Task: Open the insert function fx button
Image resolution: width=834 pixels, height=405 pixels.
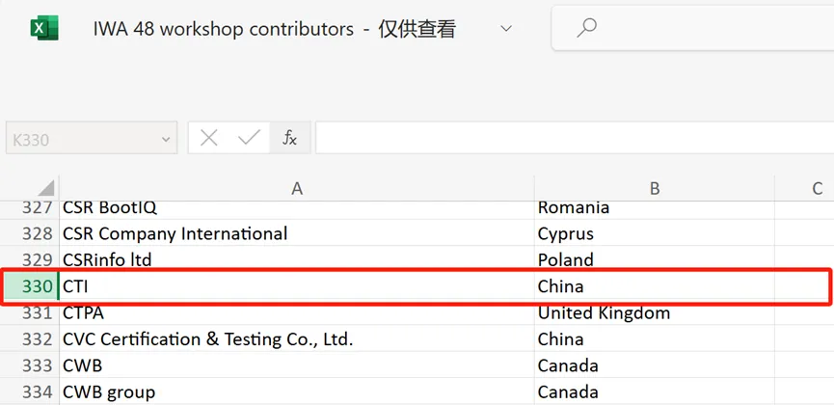Action: pyautogui.click(x=289, y=138)
